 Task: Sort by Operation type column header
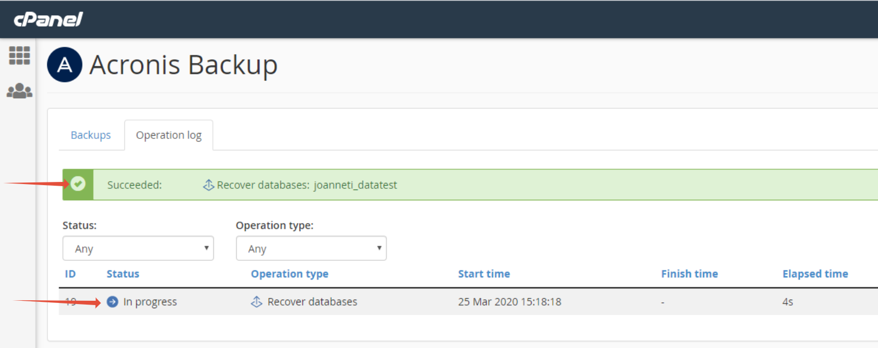point(289,274)
